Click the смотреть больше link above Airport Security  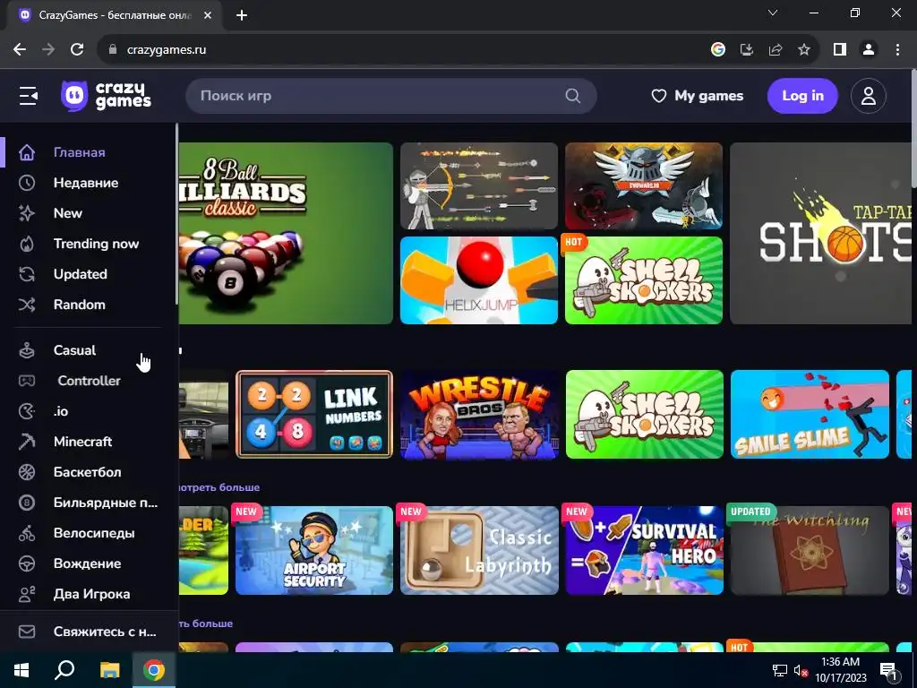219,487
